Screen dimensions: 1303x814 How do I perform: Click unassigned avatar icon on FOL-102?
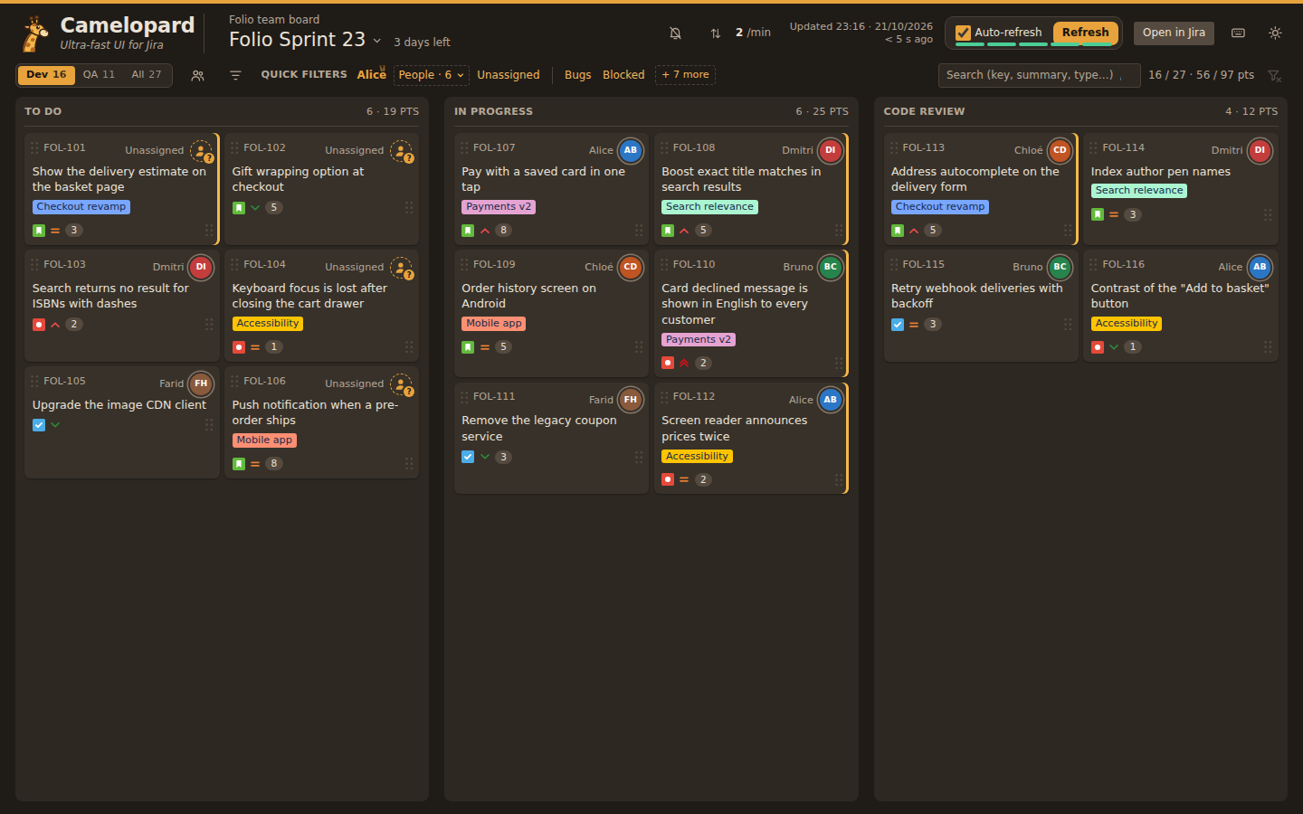(401, 150)
